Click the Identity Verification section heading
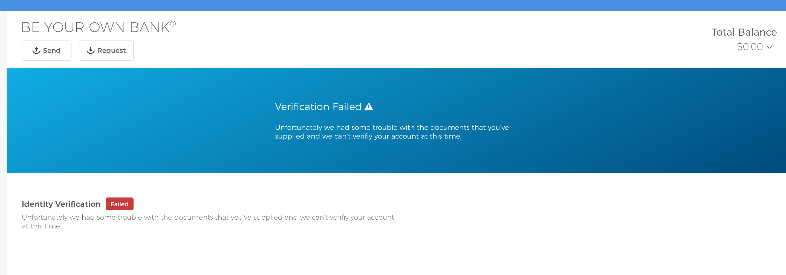The height and width of the screenshot is (275, 786). (61, 204)
